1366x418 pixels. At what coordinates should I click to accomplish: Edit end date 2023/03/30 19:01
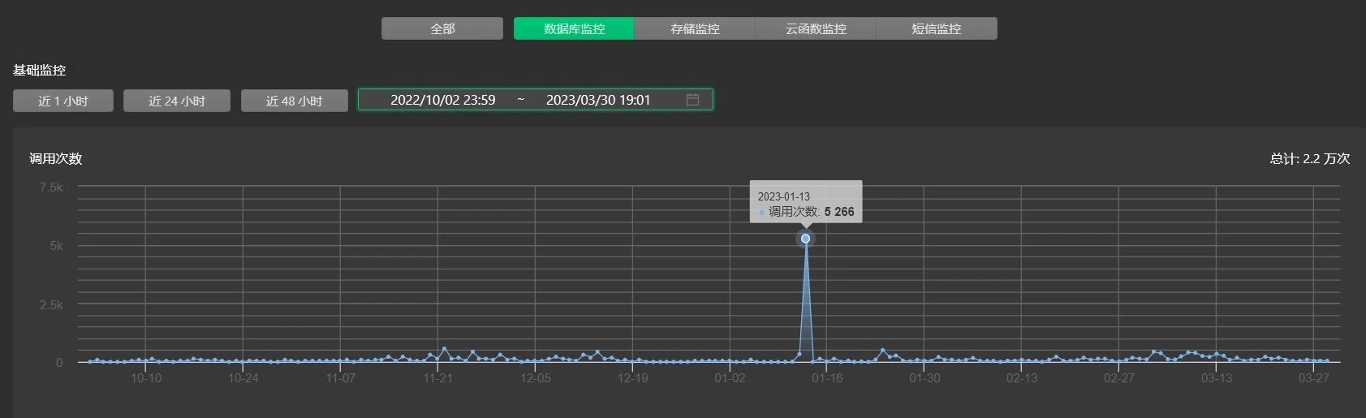598,100
